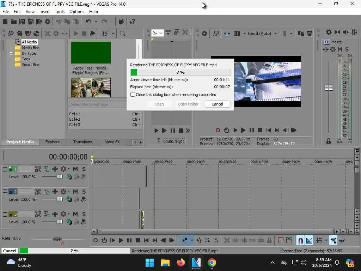Viewport: 361px width, 271px height.
Task: Click the Insert Region icon
Action: click(289, 241)
